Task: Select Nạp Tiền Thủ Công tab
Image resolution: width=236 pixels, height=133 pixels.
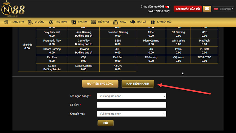Action: tap(100, 84)
